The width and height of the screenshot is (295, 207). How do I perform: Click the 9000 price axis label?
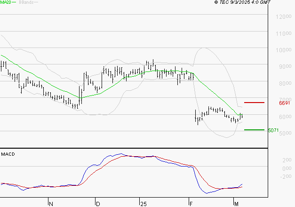pos(285,66)
